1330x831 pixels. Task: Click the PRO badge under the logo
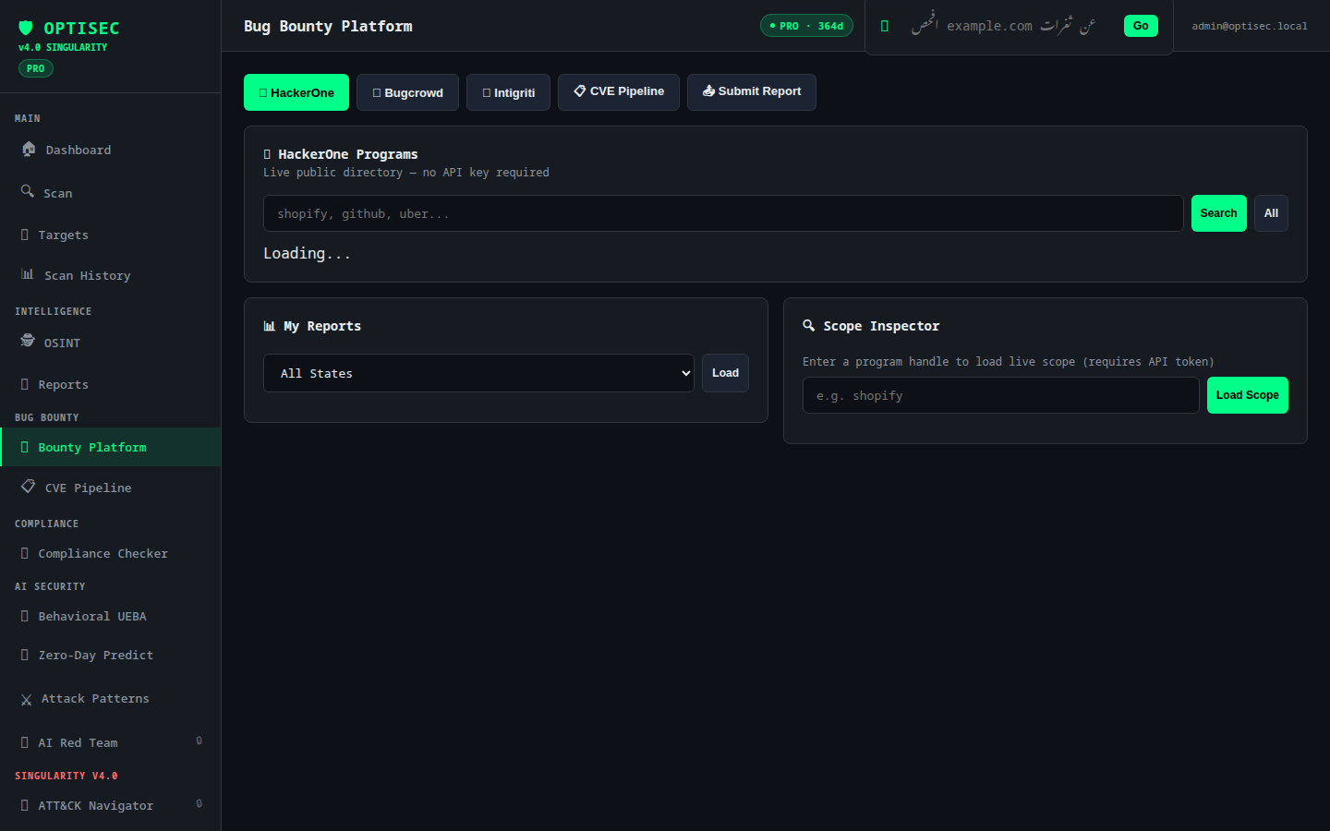click(x=36, y=68)
